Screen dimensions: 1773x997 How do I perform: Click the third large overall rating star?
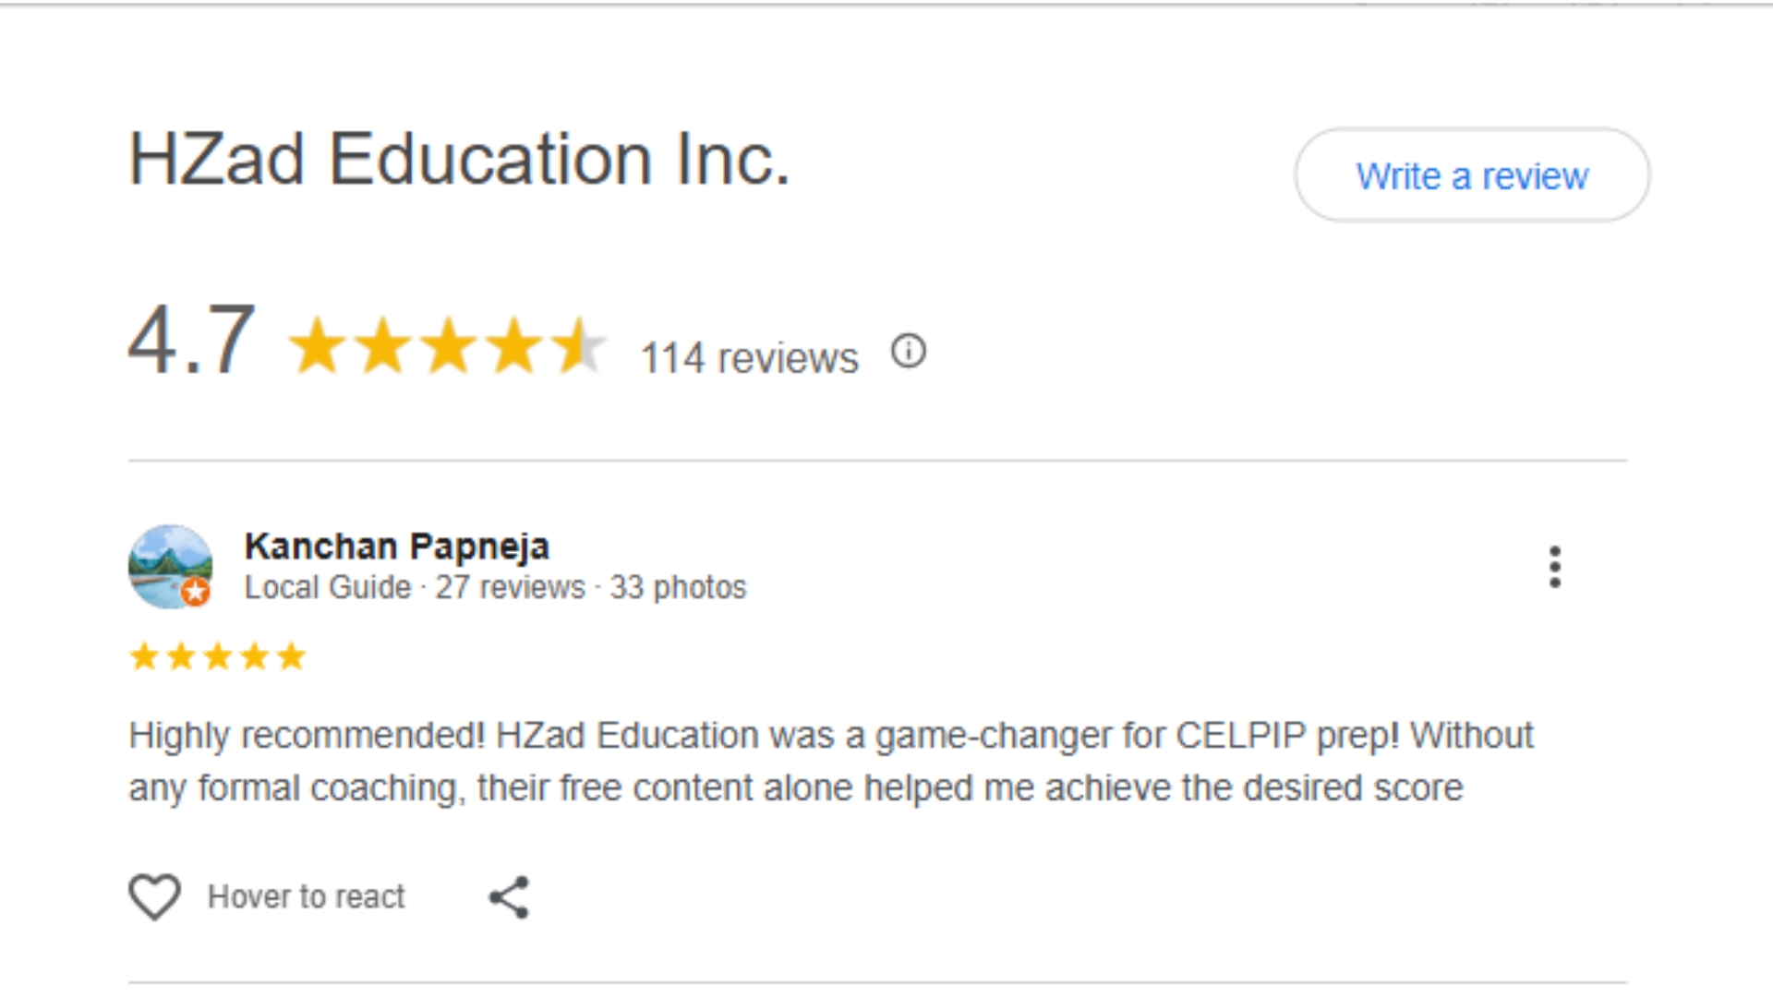click(x=449, y=346)
